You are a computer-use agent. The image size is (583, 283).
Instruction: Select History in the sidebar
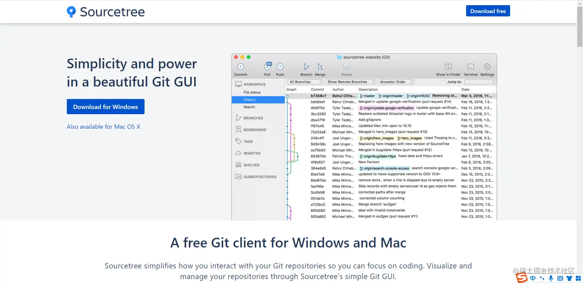click(258, 100)
